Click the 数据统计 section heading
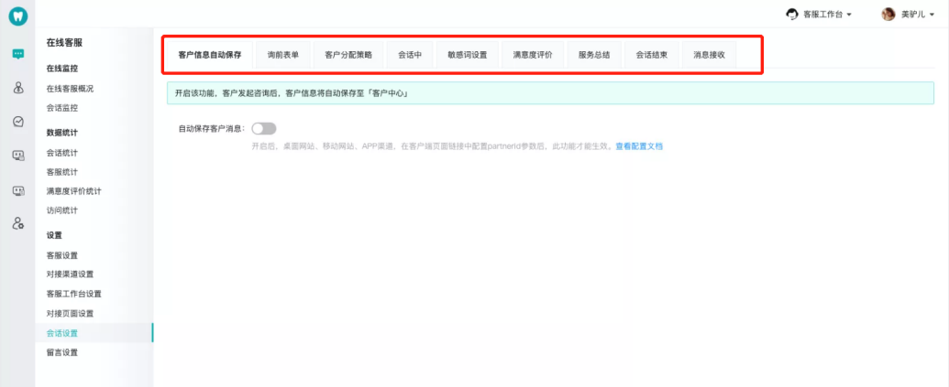 tap(62, 133)
